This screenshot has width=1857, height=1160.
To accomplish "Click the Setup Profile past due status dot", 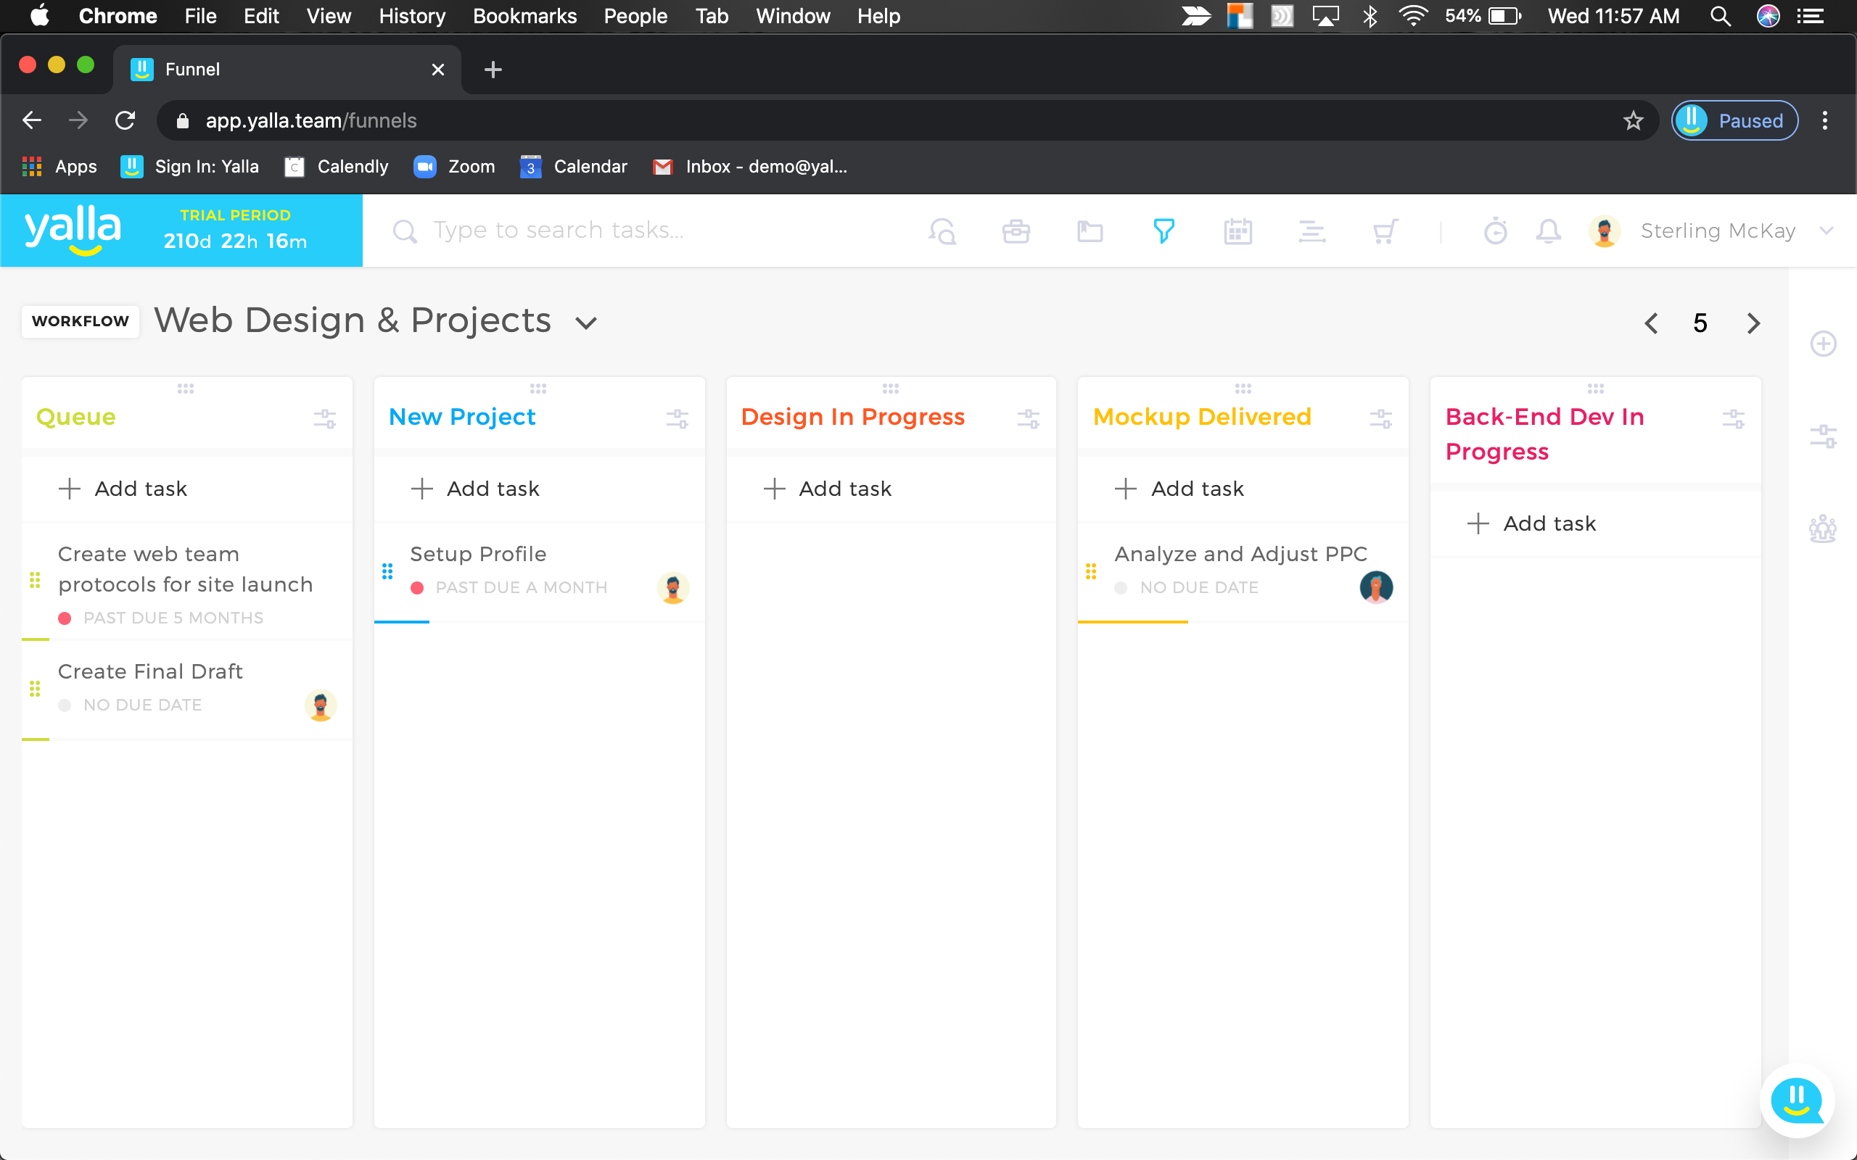I will 417,588.
